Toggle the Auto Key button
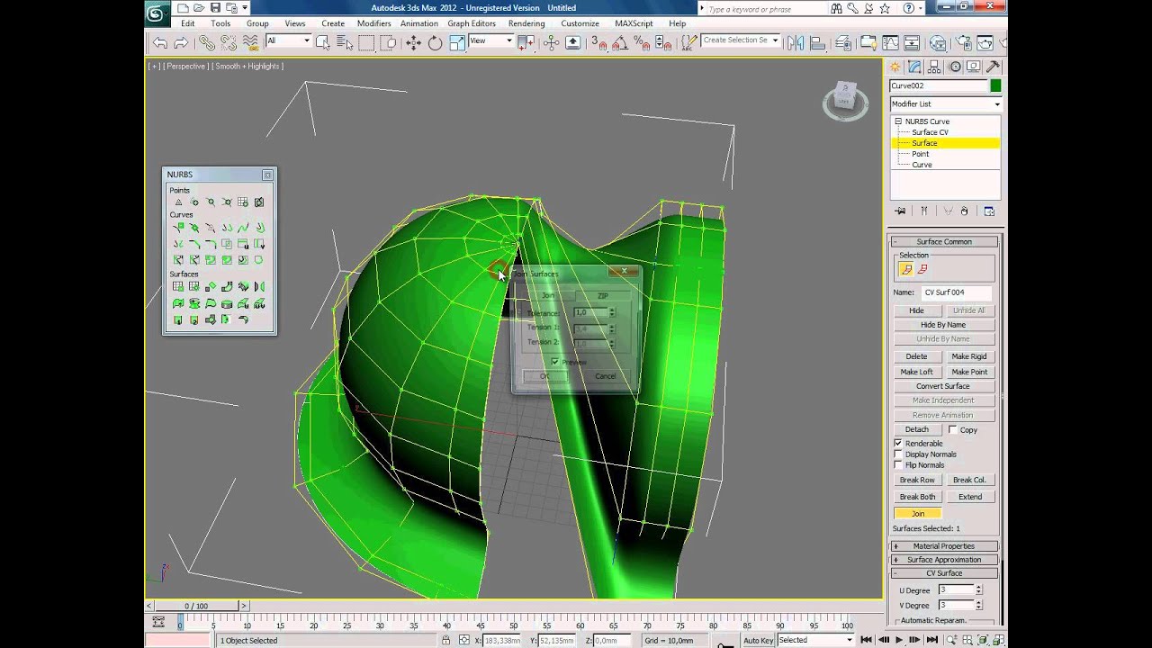Screen dimensions: 1152x648 (758, 640)
